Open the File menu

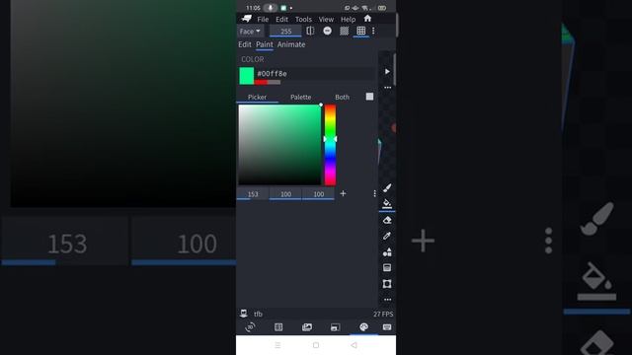click(263, 19)
